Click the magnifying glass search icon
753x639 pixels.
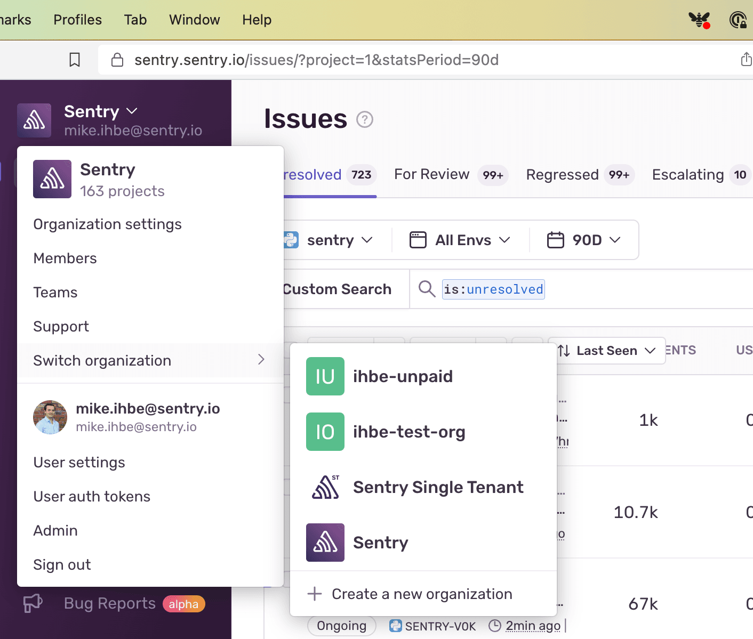pos(426,289)
